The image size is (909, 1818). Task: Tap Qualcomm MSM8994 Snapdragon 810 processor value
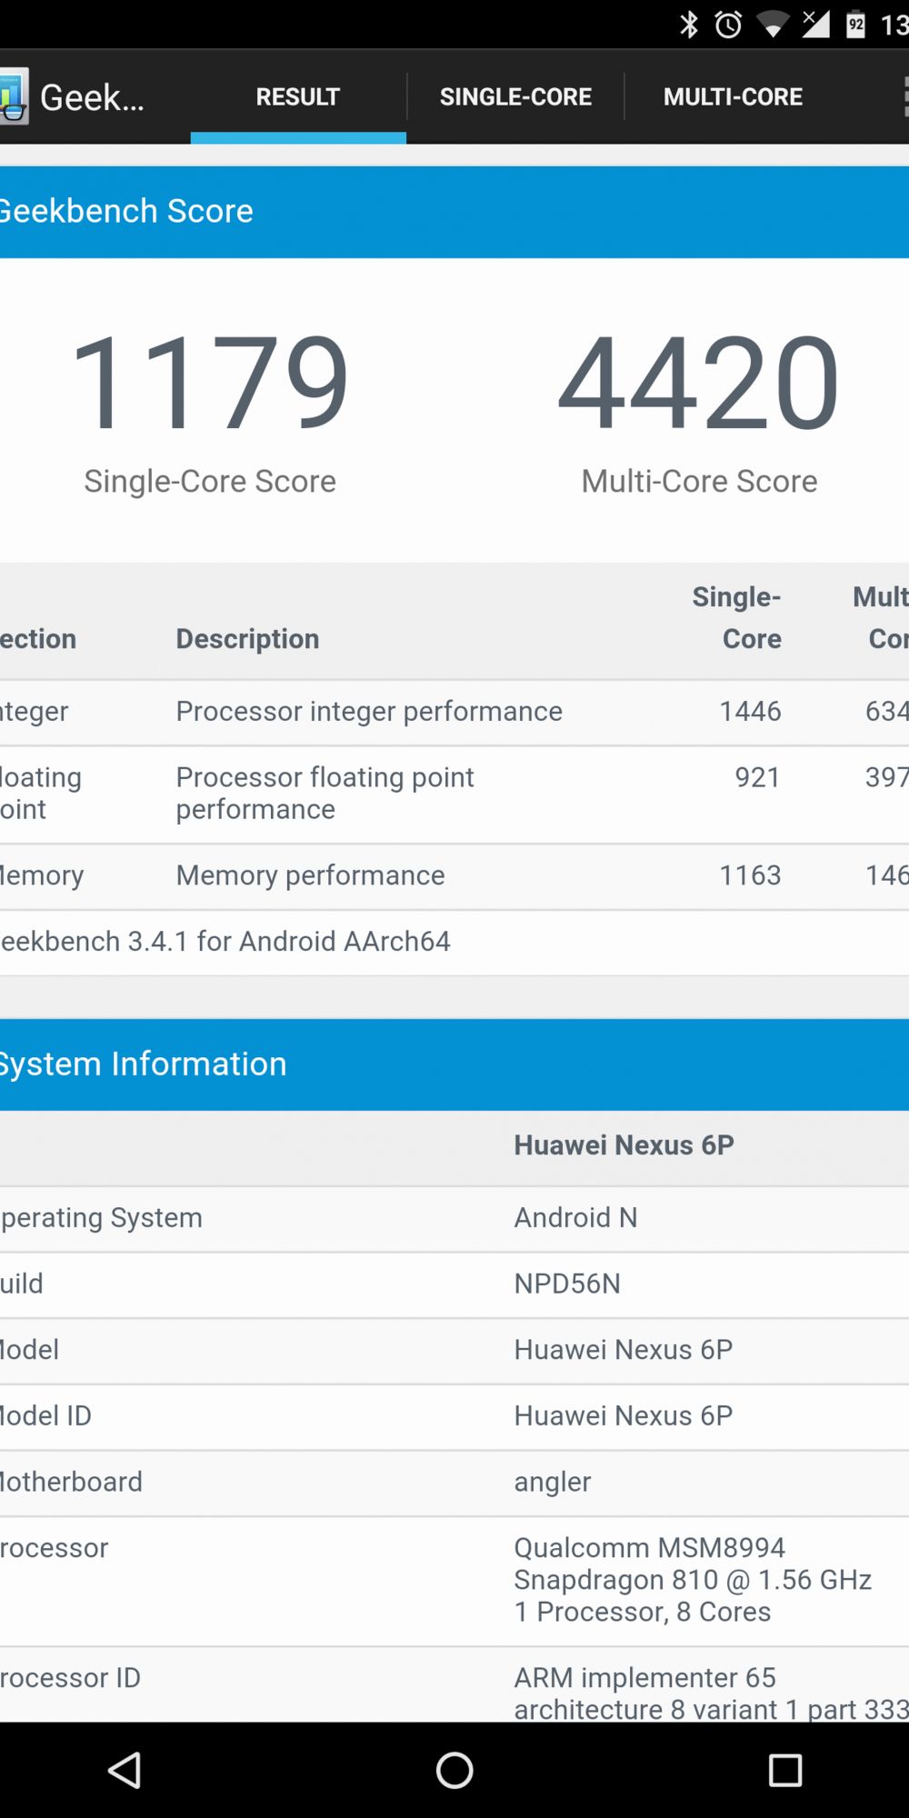click(693, 1580)
